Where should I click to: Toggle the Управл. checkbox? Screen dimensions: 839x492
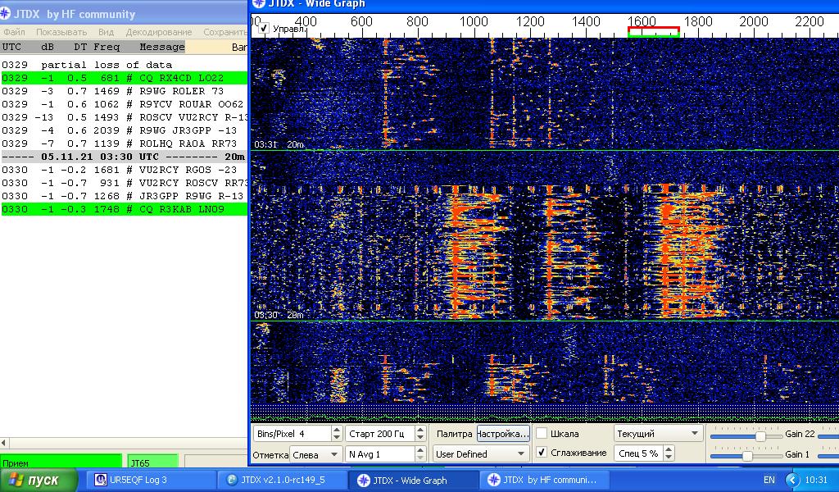pyautogui.click(x=264, y=28)
